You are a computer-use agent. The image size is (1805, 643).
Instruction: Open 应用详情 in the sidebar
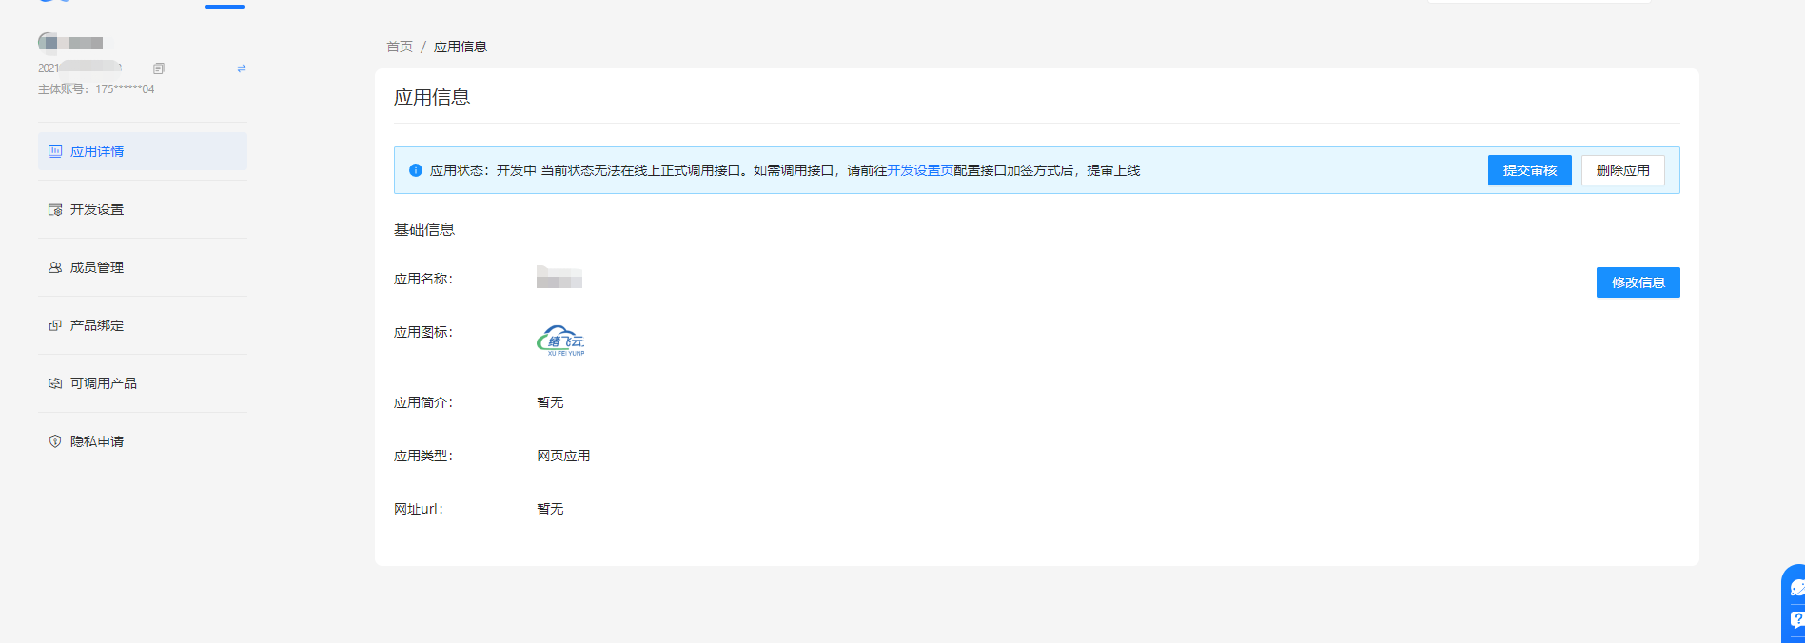(x=97, y=151)
